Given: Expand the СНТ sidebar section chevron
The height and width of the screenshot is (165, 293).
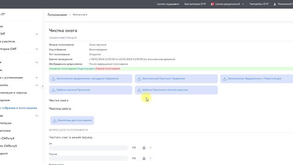Looking at the screenshot, I should coord(37,34).
